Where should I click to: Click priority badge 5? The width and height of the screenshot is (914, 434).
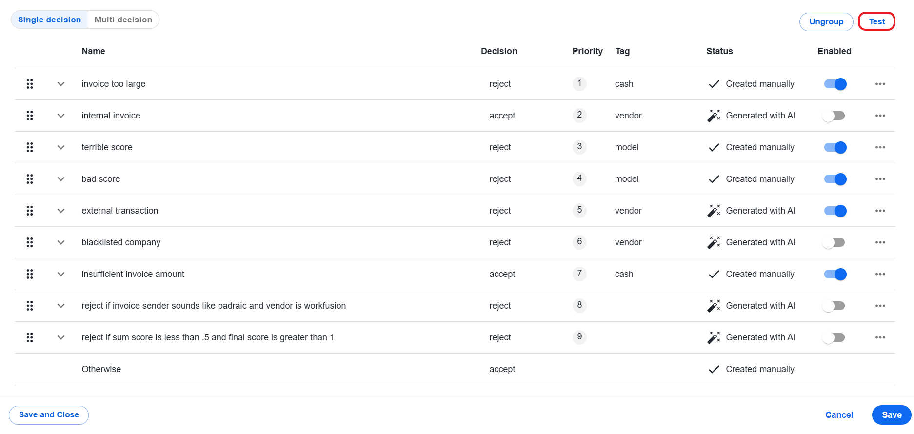[579, 210]
